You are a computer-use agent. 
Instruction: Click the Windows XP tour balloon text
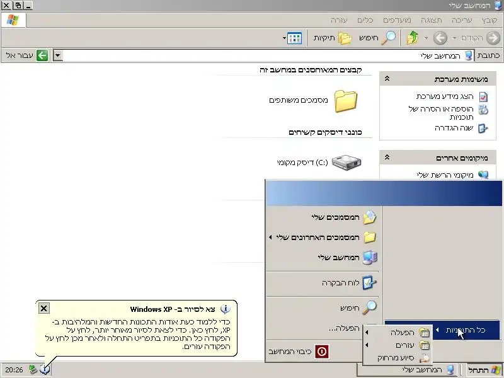tap(138, 334)
